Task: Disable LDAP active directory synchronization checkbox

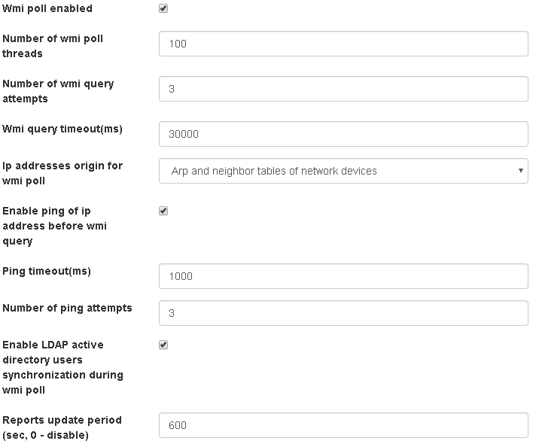Action: point(163,345)
